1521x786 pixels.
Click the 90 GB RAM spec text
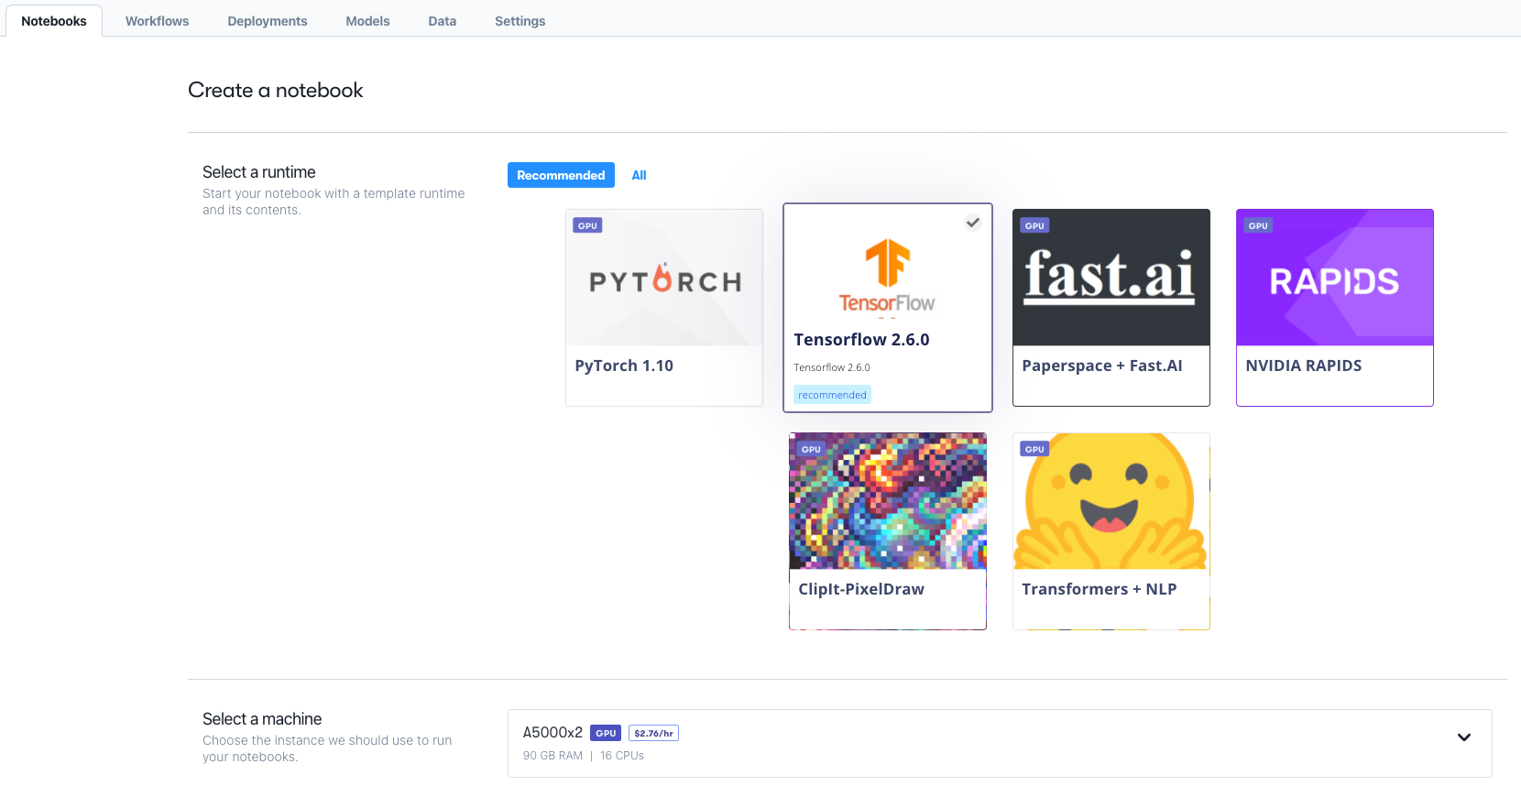click(x=553, y=756)
